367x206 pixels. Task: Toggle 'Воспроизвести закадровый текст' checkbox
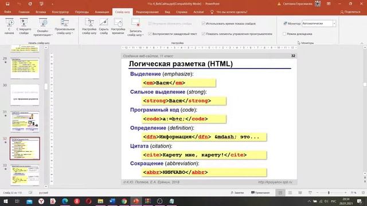pyautogui.click(x=150, y=34)
